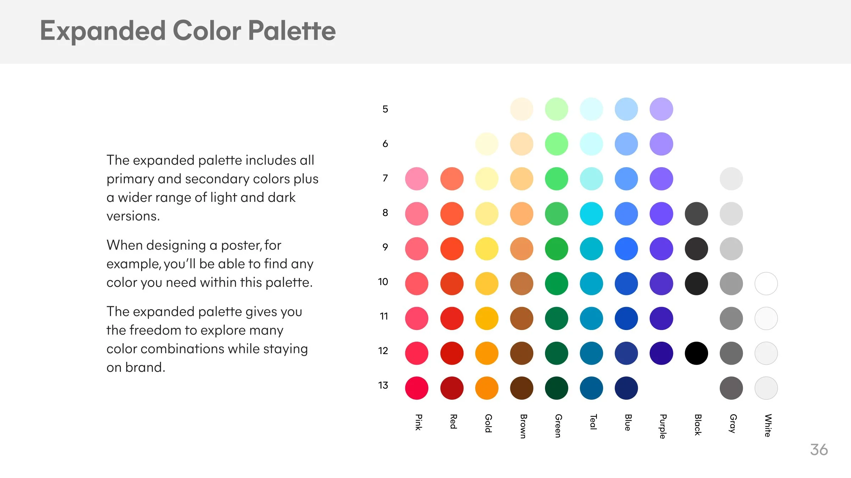Select the Red swatch in row 7
Image resolution: width=851 pixels, height=478 pixels.
[452, 179]
